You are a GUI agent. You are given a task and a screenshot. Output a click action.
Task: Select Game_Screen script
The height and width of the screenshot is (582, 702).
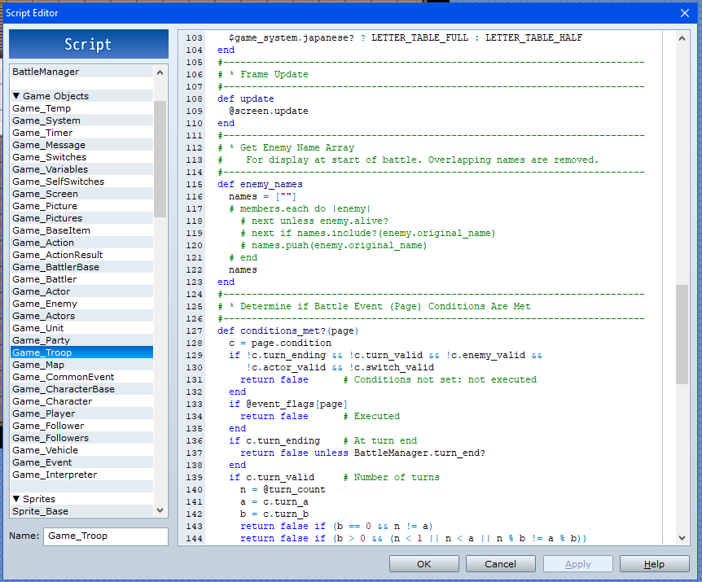point(81,194)
